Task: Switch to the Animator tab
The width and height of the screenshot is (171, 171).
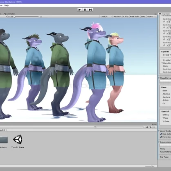Action: pyautogui.click(x=9, y=14)
